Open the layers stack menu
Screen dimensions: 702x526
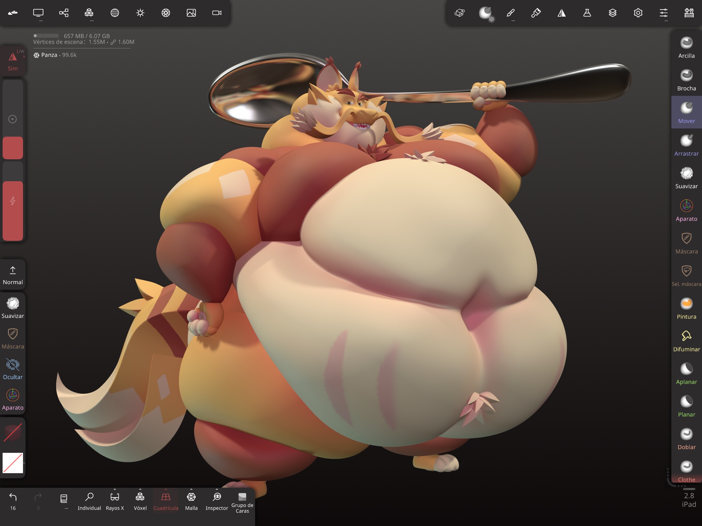(x=612, y=13)
